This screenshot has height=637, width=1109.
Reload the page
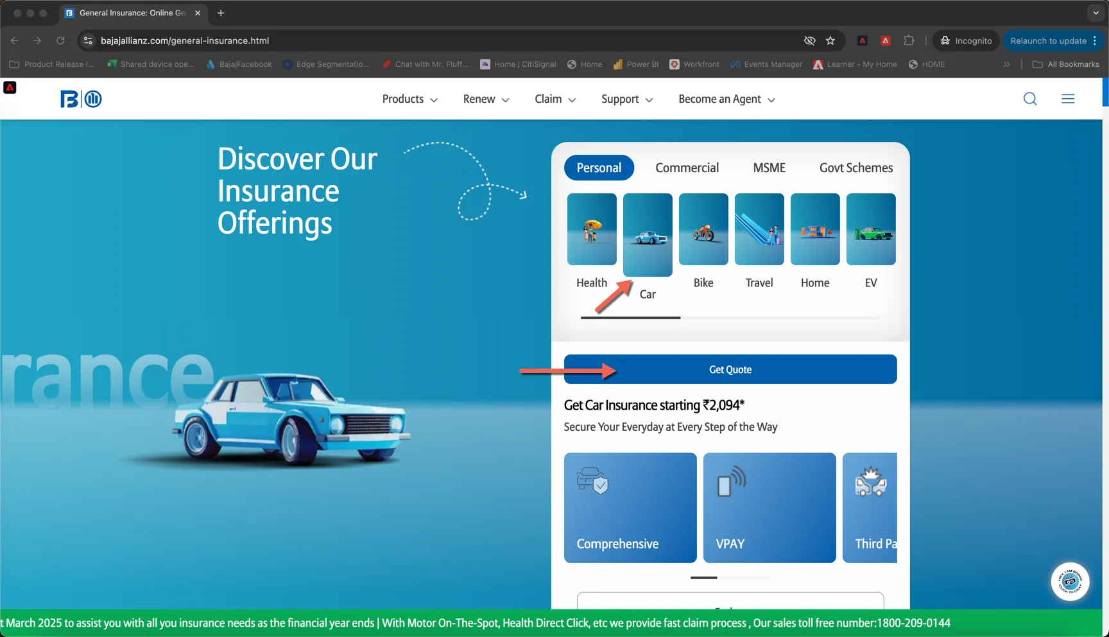pos(60,40)
